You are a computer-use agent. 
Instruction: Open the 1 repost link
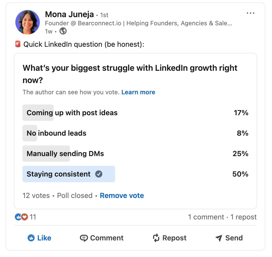click(x=243, y=217)
